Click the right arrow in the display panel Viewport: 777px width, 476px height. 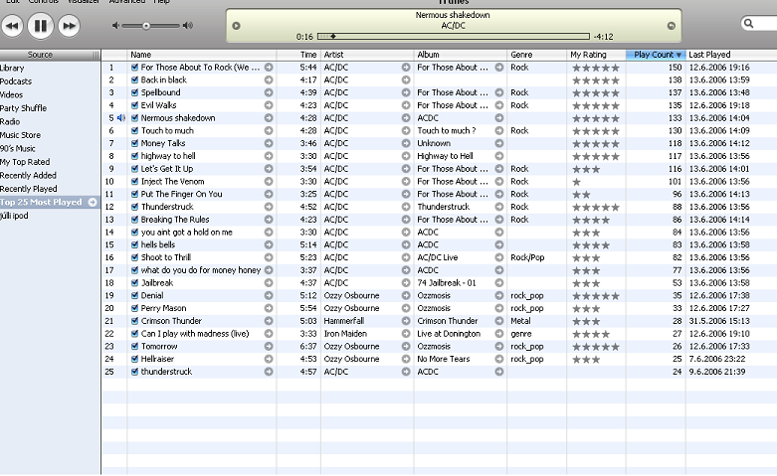coord(671,26)
